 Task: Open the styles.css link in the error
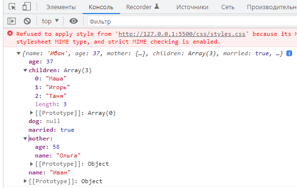pyautogui.click(x=182, y=34)
